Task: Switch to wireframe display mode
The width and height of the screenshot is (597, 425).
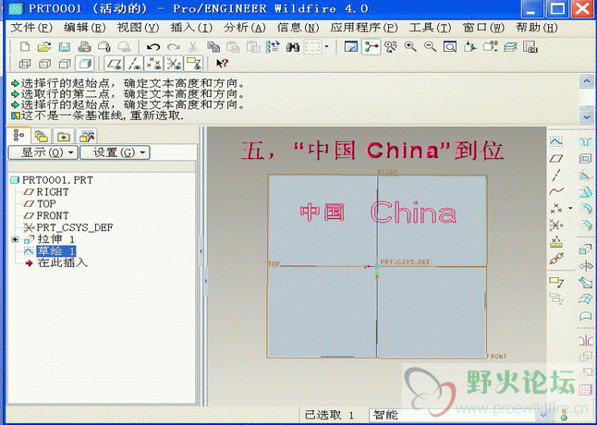Action: click(25, 63)
